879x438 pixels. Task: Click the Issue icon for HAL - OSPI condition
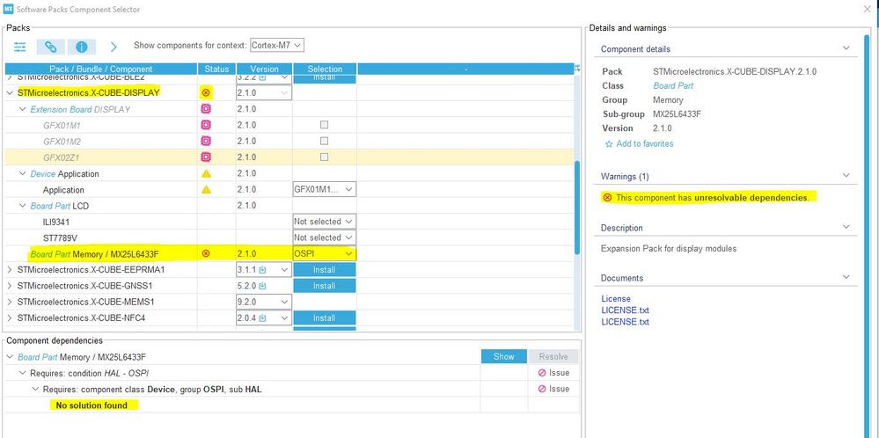click(x=541, y=373)
